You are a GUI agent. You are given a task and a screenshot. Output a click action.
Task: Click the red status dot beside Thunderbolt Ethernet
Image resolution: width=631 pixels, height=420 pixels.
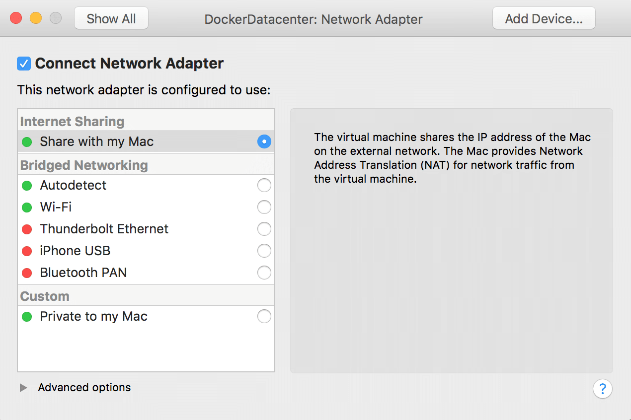pyautogui.click(x=27, y=229)
